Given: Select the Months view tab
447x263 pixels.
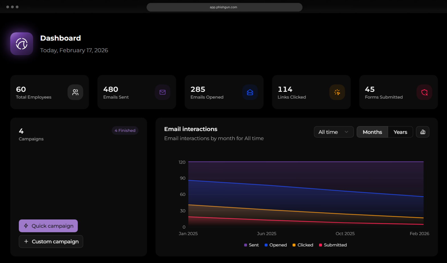Looking at the screenshot, I should (x=372, y=132).
